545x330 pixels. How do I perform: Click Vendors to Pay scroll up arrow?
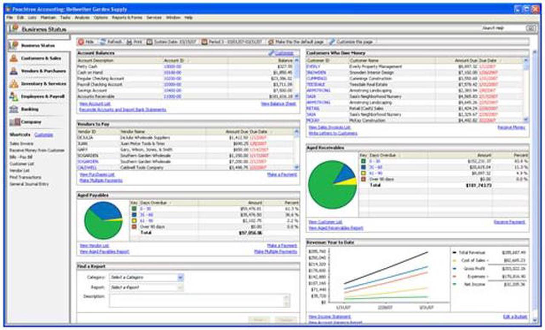tap(296, 132)
